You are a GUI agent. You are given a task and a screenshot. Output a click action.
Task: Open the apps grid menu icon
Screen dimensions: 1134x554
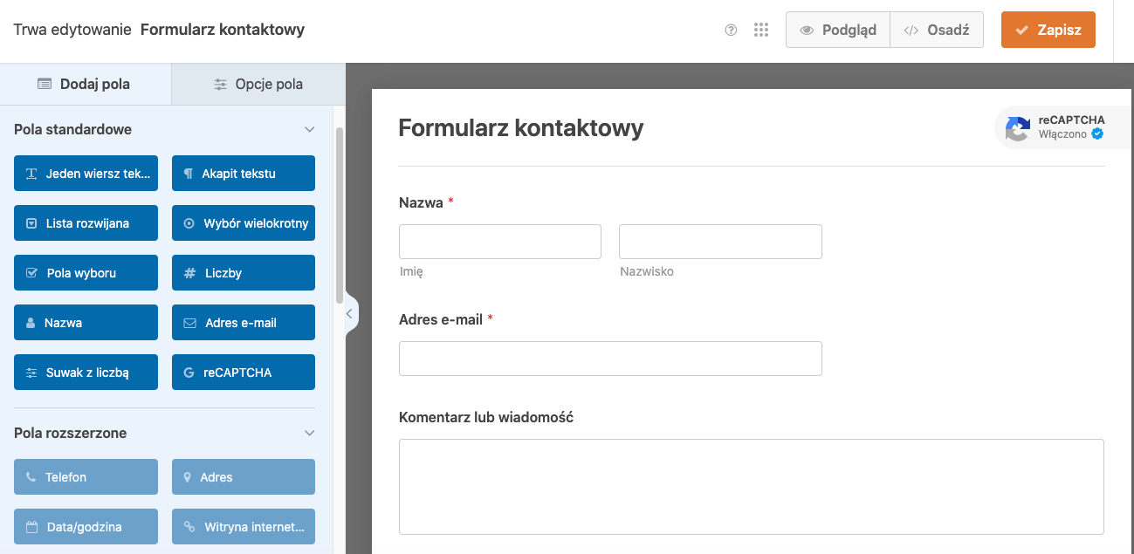[761, 31]
